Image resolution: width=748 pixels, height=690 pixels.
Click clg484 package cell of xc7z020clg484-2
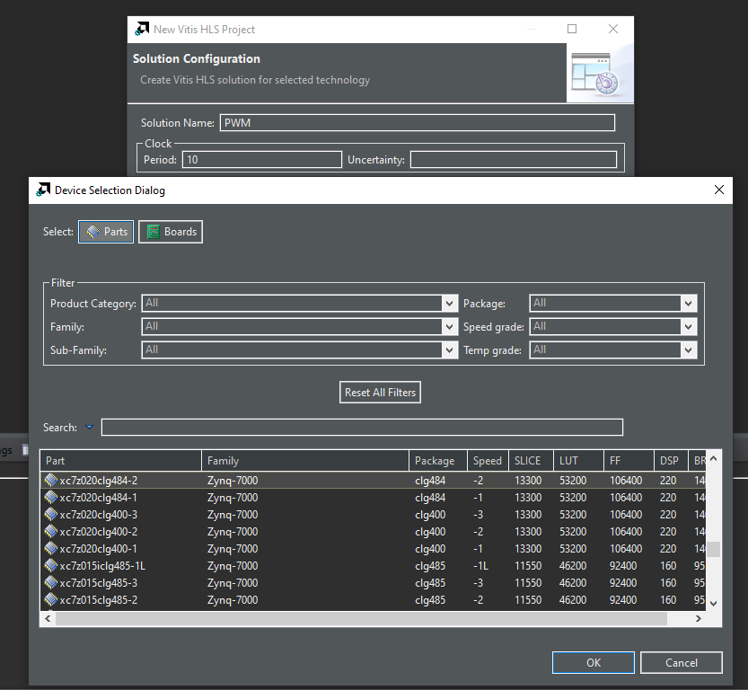tap(430, 481)
